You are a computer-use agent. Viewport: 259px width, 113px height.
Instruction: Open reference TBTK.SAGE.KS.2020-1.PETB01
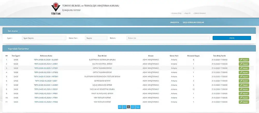pos(46,77)
